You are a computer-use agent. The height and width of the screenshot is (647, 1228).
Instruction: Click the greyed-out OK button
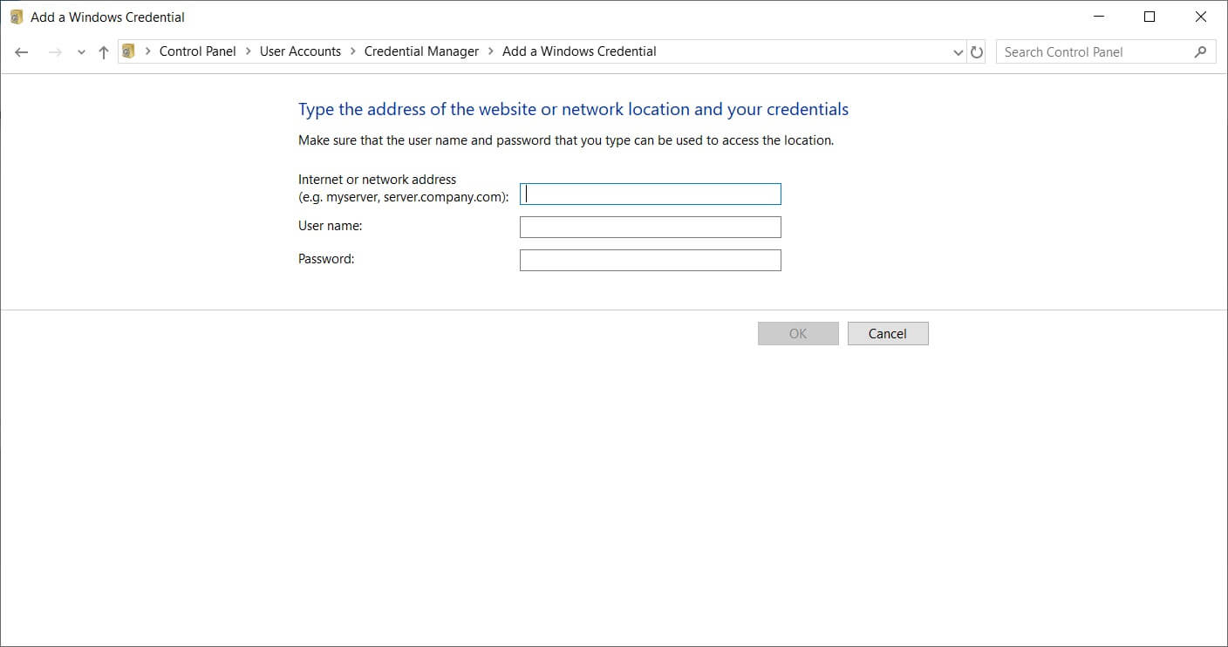click(798, 333)
